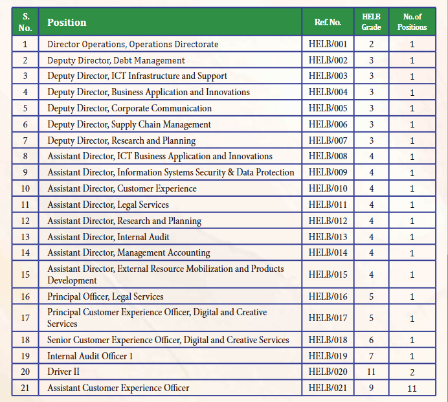Select Director Operations, Operations Directorate position
The image size is (448, 402).
pyautogui.click(x=133, y=45)
